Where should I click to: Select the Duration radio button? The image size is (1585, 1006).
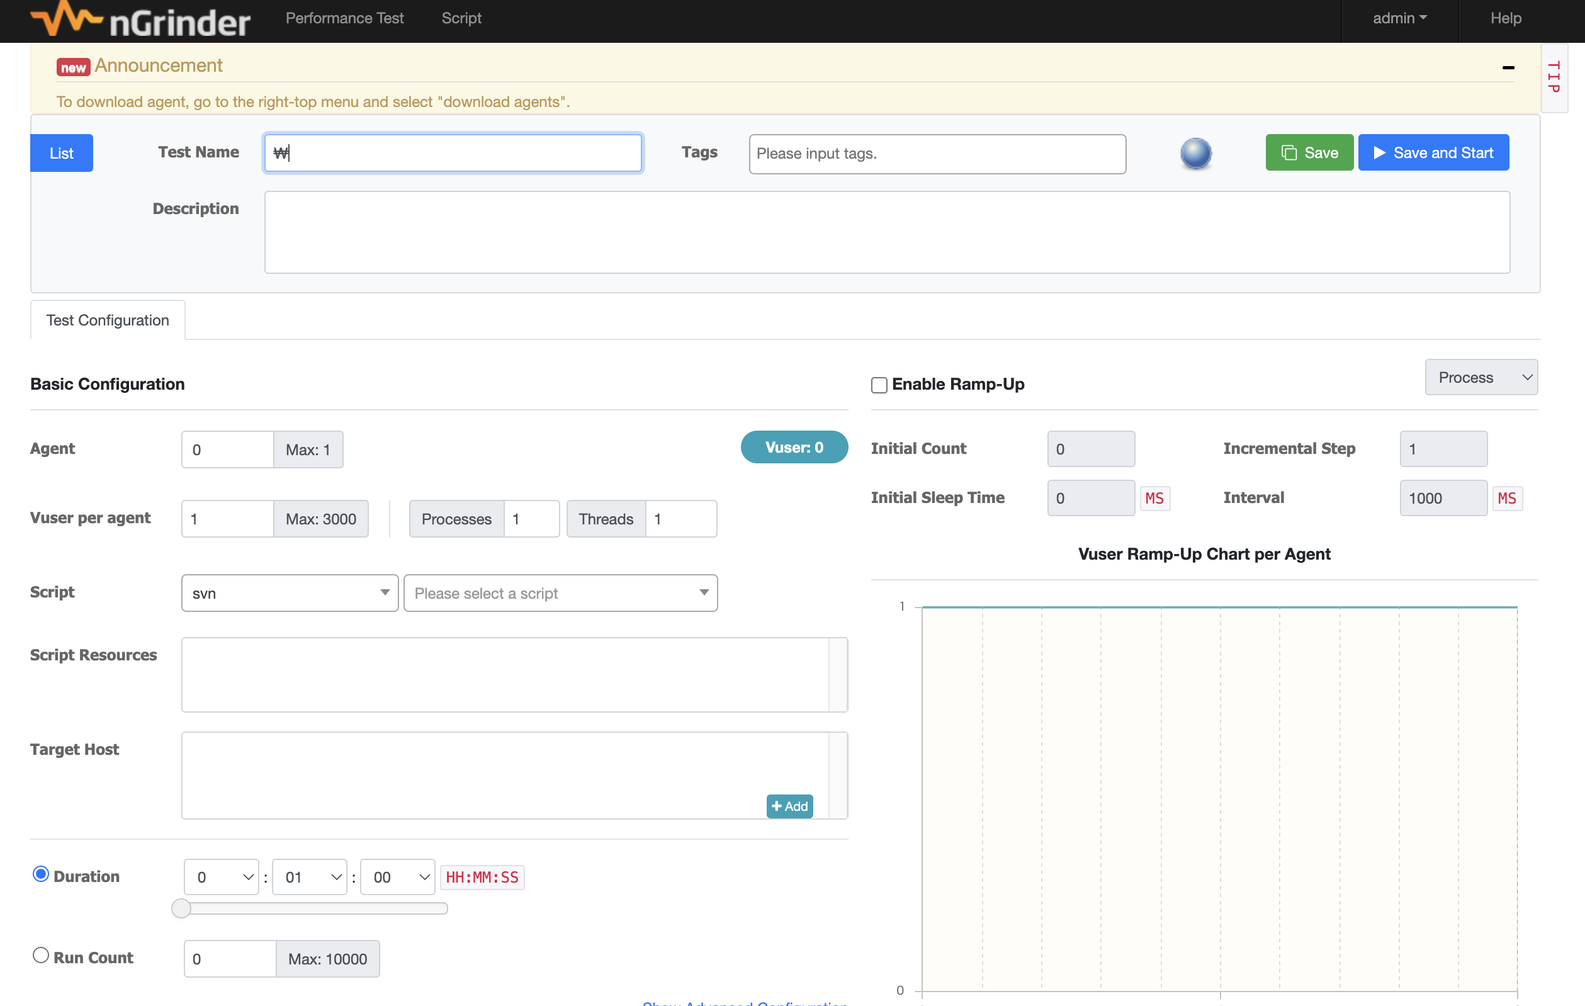[41, 874]
